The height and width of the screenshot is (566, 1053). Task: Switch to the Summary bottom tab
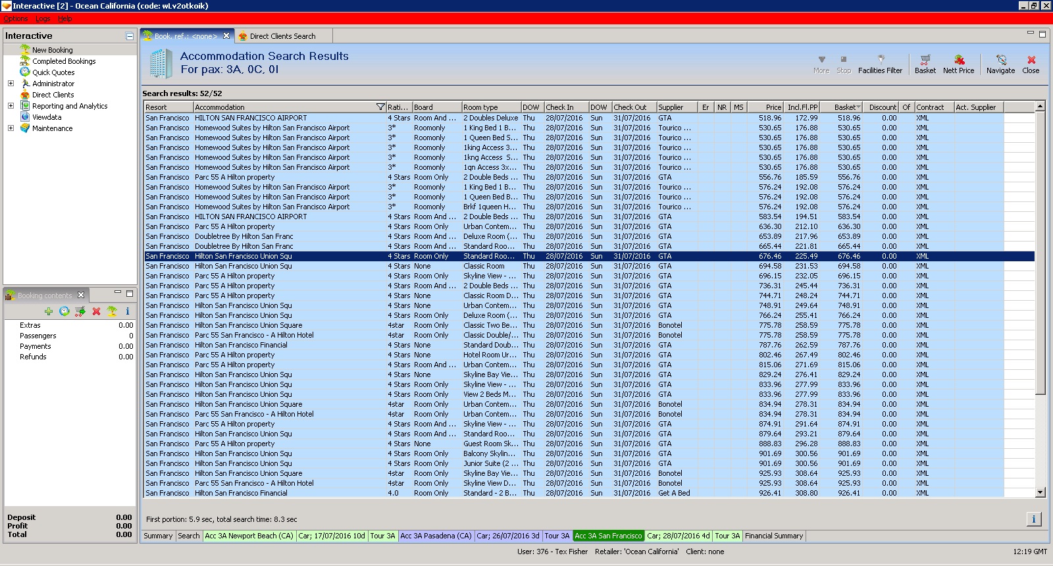coord(158,536)
